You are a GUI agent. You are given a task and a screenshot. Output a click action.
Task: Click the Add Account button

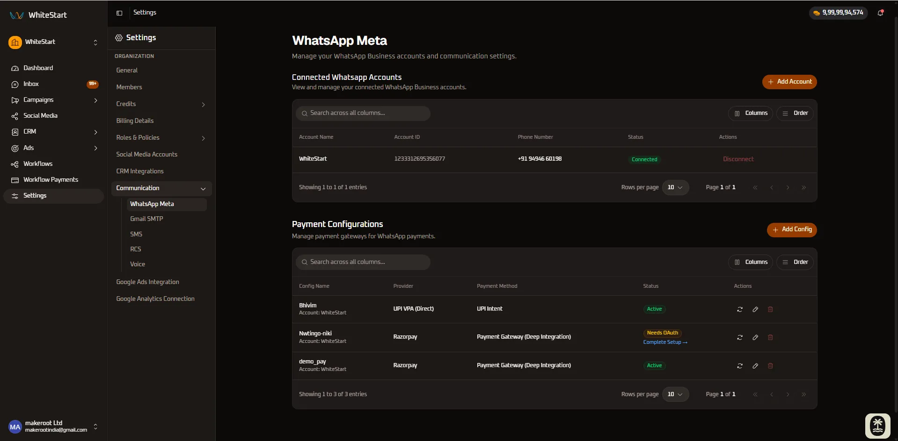coord(789,82)
